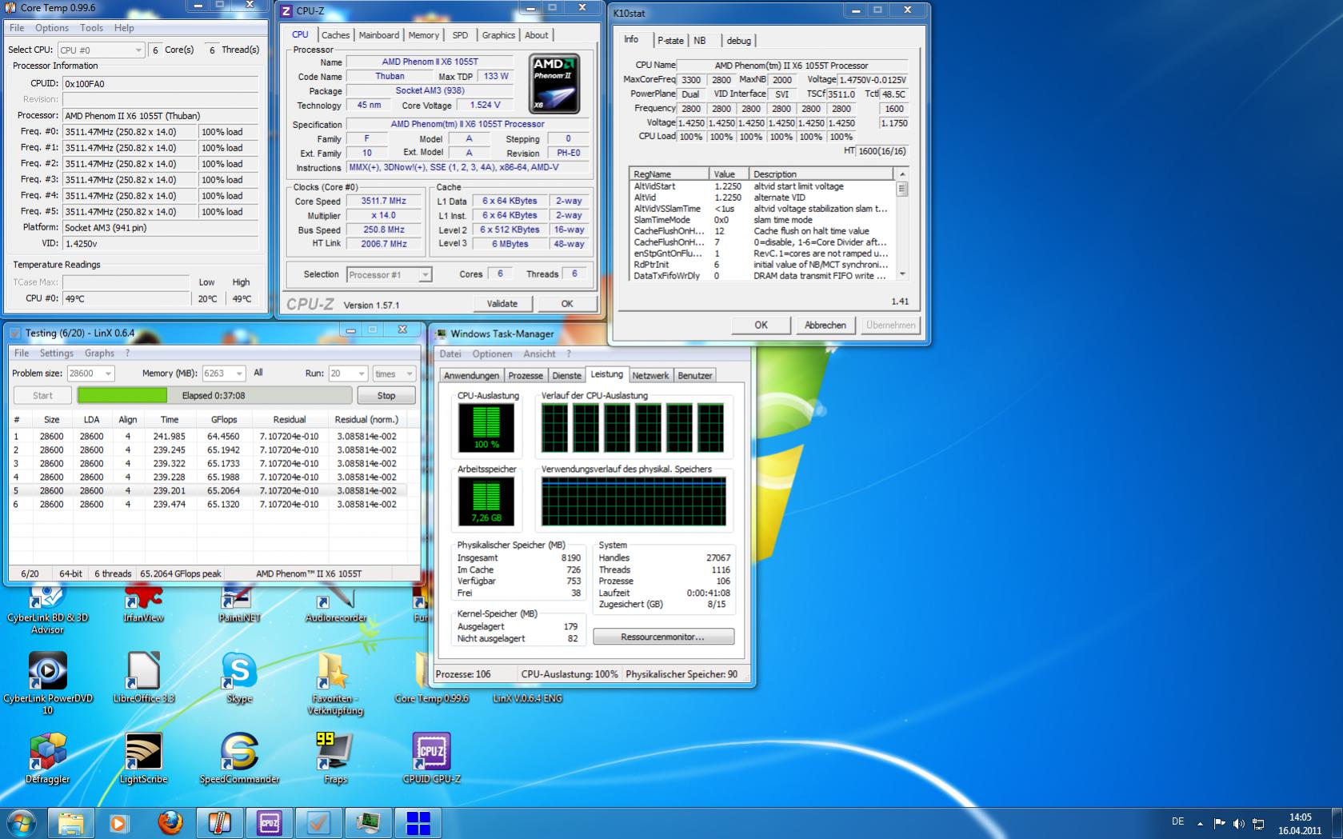Switch to Core Temp via taskbar thermometer icon
The width and height of the screenshot is (1343, 839).
point(219,823)
